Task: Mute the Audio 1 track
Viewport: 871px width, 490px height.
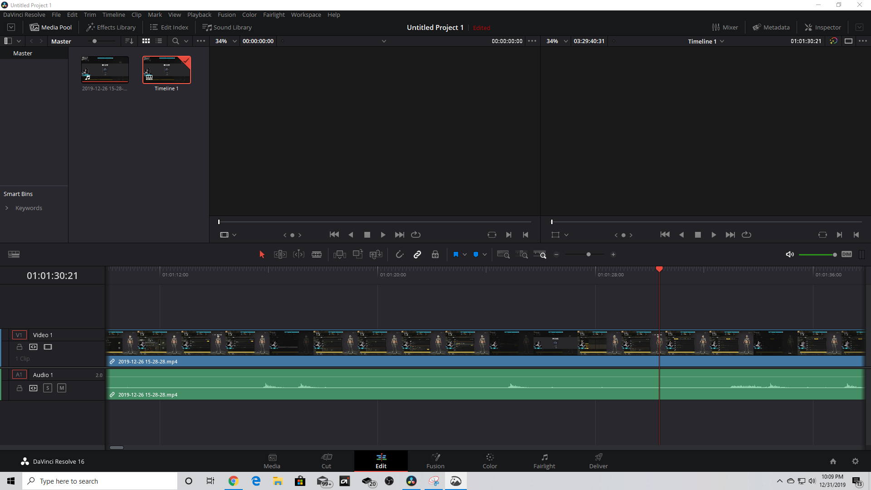Action: tap(62, 388)
